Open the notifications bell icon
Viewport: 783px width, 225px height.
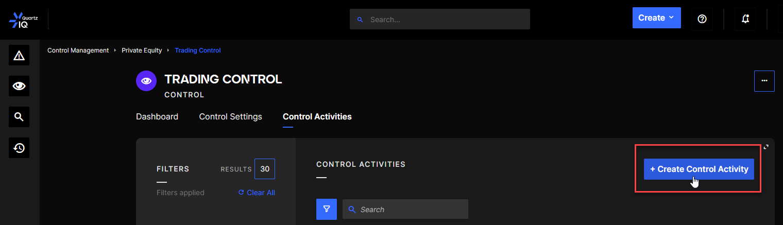[745, 19]
